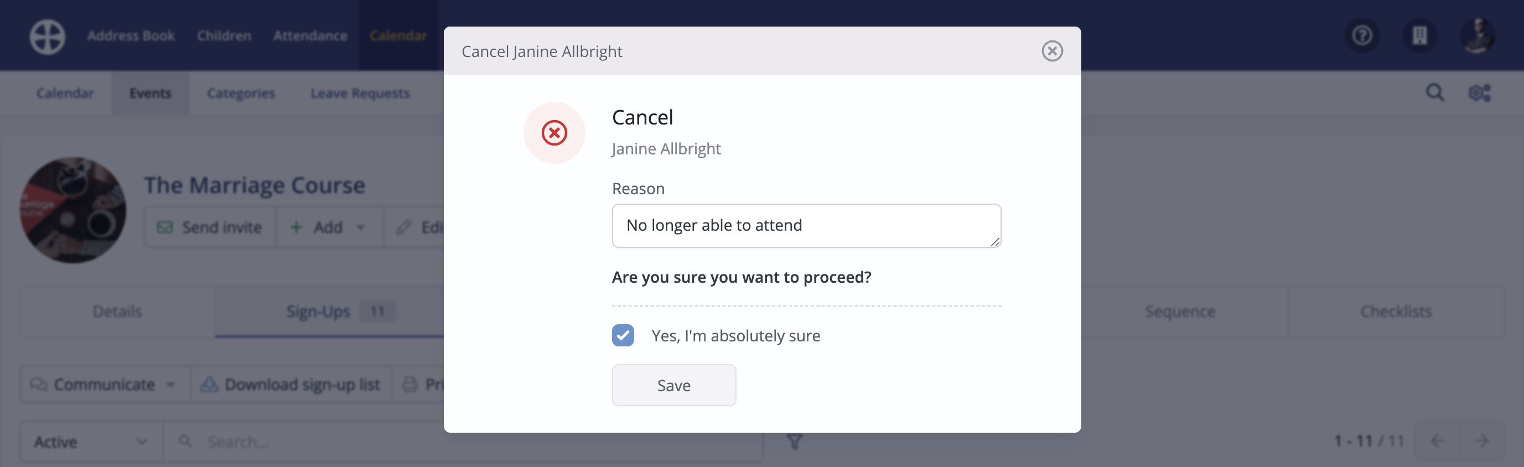Click The Marriage Course title
The width and height of the screenshot is (1524, 467).
(x=255, y=185)
